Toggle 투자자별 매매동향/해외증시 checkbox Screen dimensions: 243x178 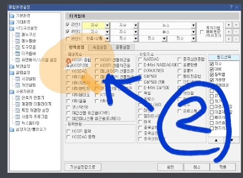202,32
